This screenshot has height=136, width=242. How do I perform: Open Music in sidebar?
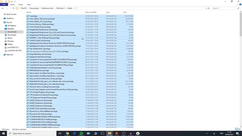pos(10,38)
